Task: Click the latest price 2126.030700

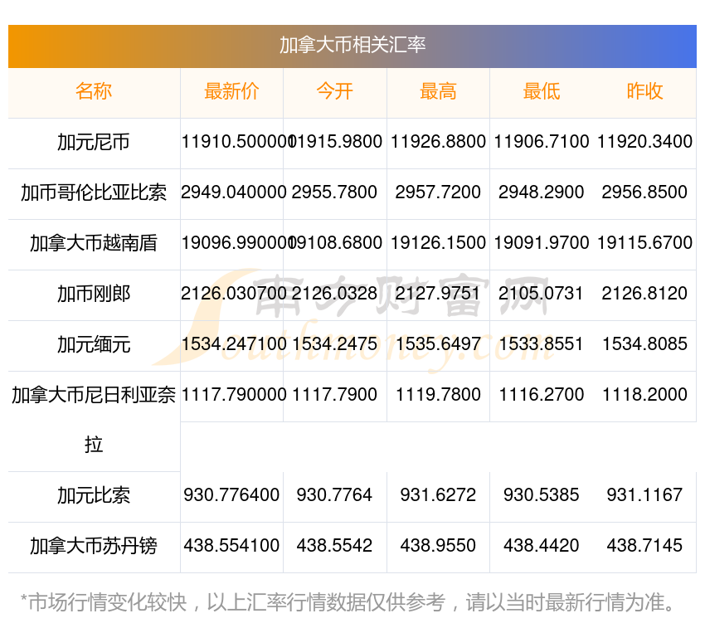Action: pos(234,294)
